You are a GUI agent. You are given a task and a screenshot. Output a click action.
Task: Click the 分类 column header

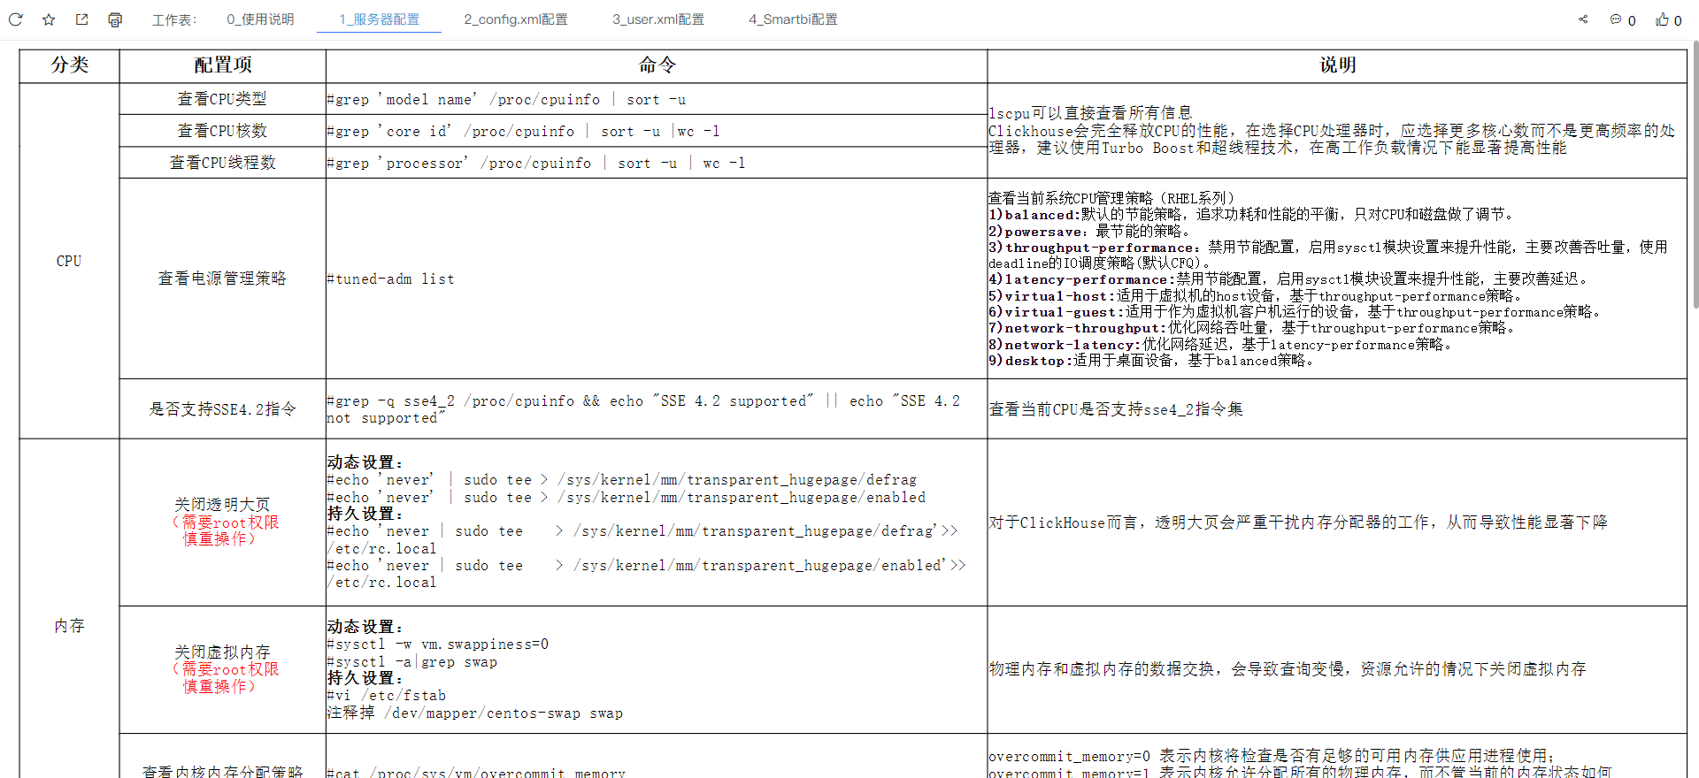70,65
